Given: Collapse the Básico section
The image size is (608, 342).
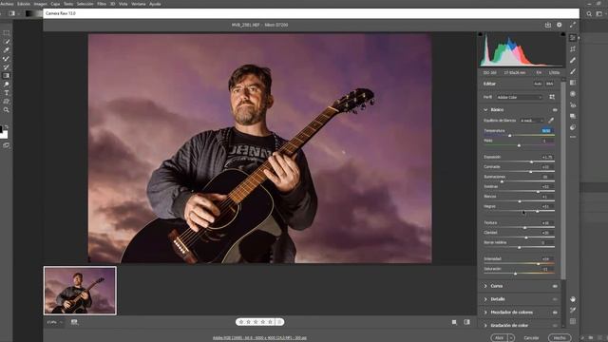Looking at the screenshot, I should (x=485, y=110).
